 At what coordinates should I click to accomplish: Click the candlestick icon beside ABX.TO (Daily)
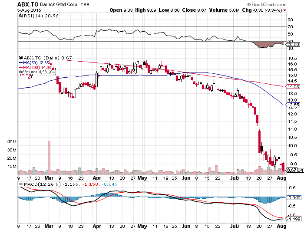[20, 58]
